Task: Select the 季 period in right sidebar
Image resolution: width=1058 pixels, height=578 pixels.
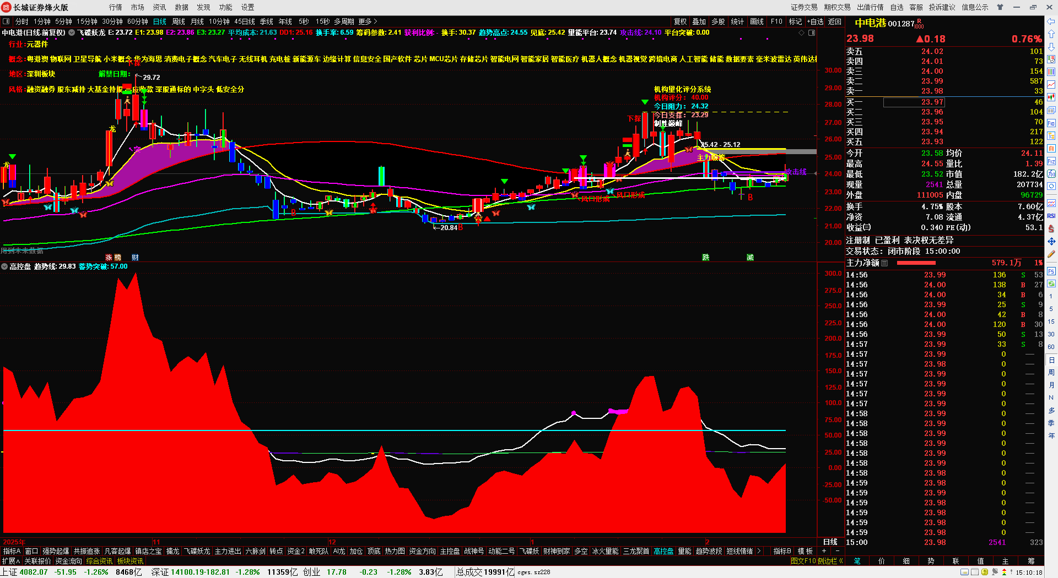Action: coord(1051,423)
